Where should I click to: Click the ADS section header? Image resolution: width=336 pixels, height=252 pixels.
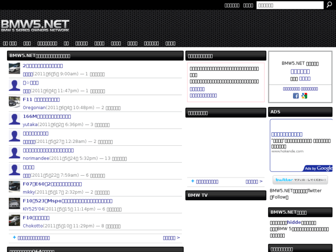pos(300,112)
